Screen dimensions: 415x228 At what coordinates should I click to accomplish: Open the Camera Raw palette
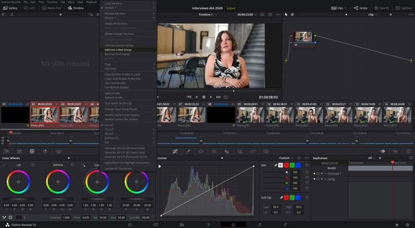tap(6, 151)
